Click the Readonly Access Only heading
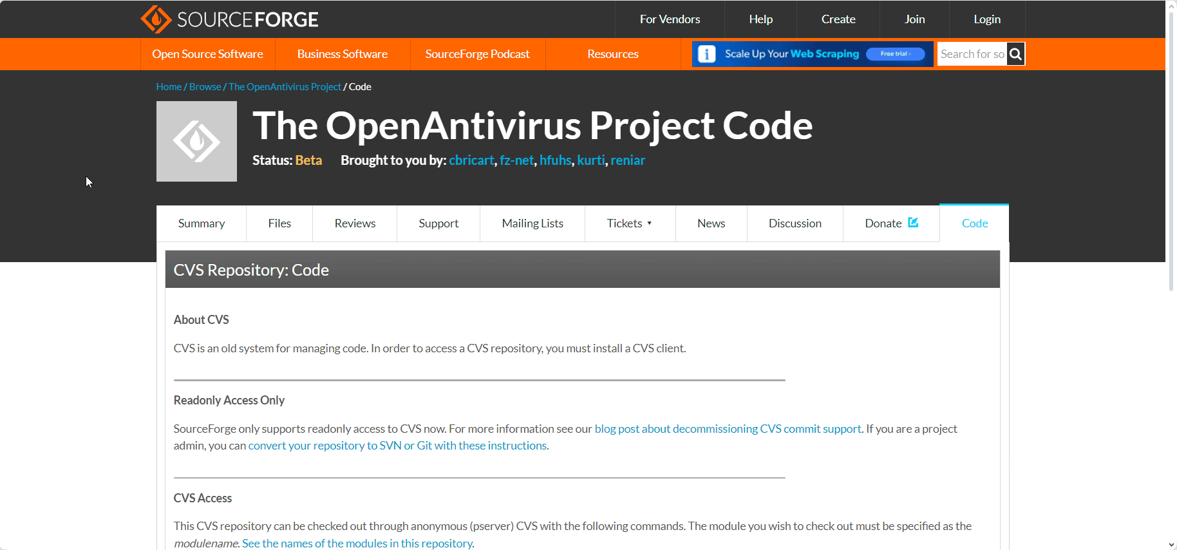The height and width of the screenshot is (550, 1177). 229,401
